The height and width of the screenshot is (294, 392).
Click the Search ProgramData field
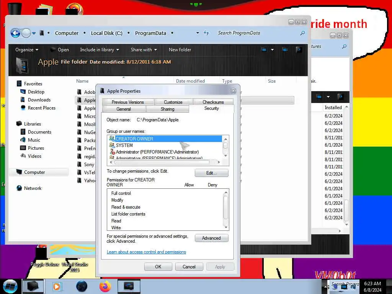258,33
